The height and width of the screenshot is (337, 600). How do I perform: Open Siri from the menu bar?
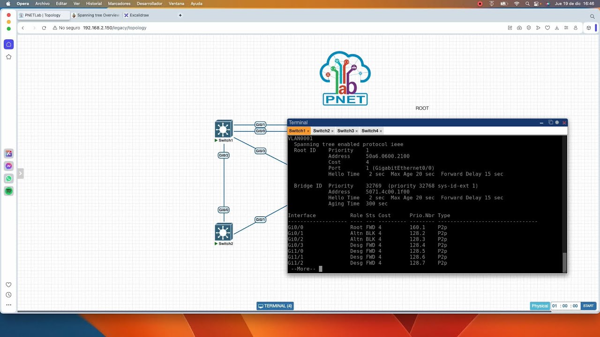(547, 3)
